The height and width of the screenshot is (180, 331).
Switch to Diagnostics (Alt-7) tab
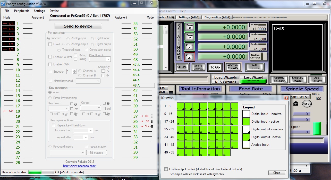(217, 17)
